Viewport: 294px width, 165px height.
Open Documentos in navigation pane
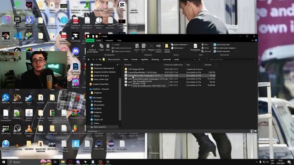tap(97, 105)
